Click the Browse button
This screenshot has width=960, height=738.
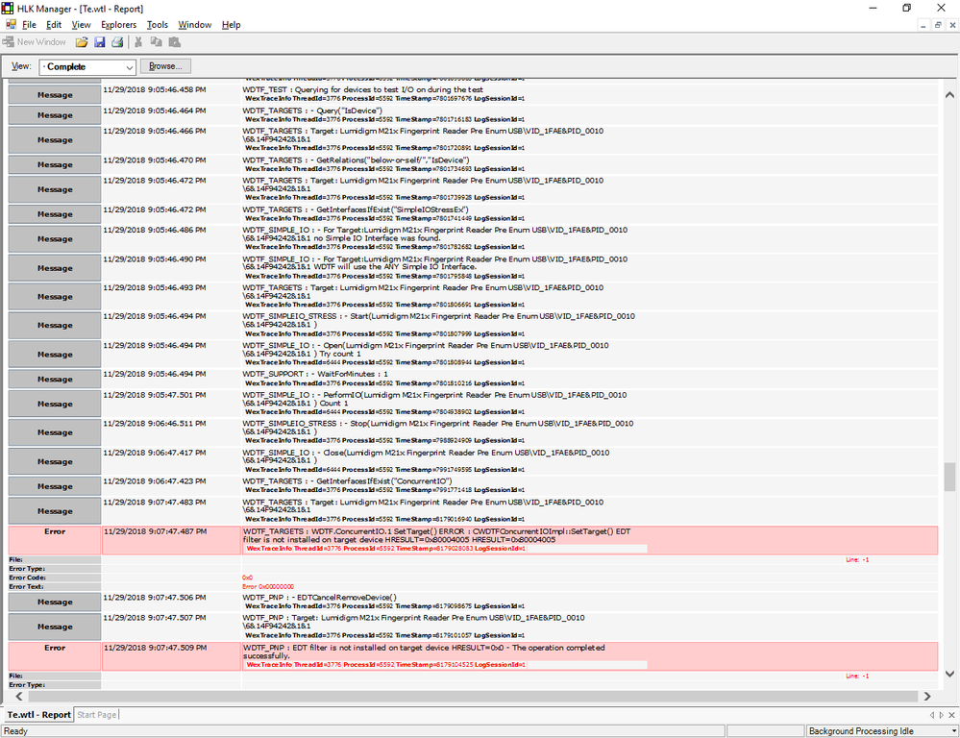coord(164,66)
